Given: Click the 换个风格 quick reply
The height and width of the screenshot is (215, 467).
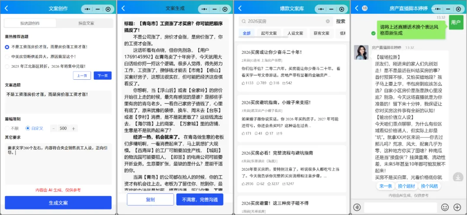Looking at the screenshot, I should [429, 186].
